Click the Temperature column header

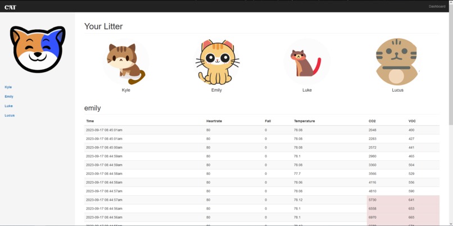[x=305, y=121]
